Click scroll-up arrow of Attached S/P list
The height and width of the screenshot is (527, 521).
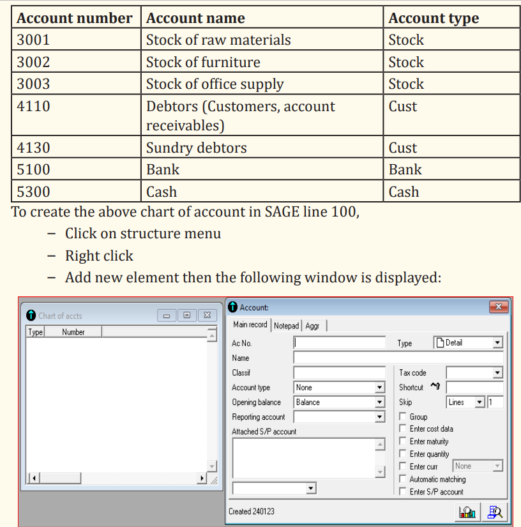(380, 445)
